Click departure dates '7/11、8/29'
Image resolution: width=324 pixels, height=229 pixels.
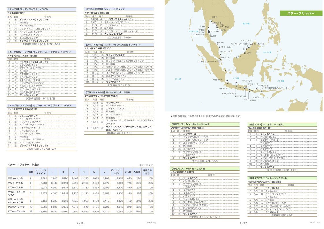pyautogui.click(x=49, y=99)
